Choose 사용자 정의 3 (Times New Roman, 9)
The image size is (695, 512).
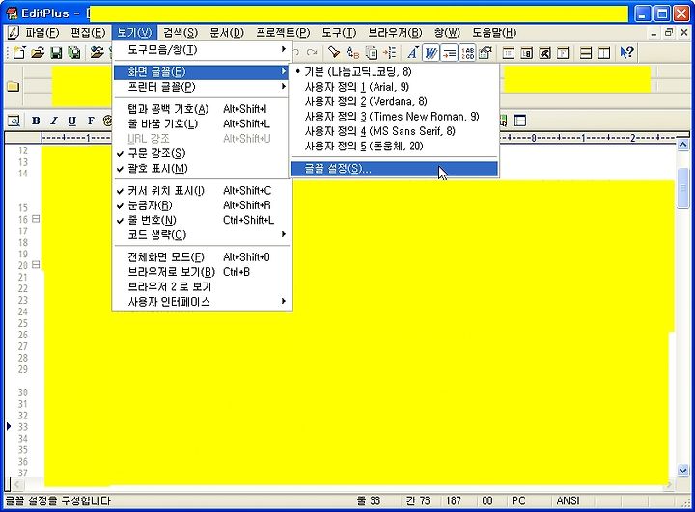click(x=394, y=117)
